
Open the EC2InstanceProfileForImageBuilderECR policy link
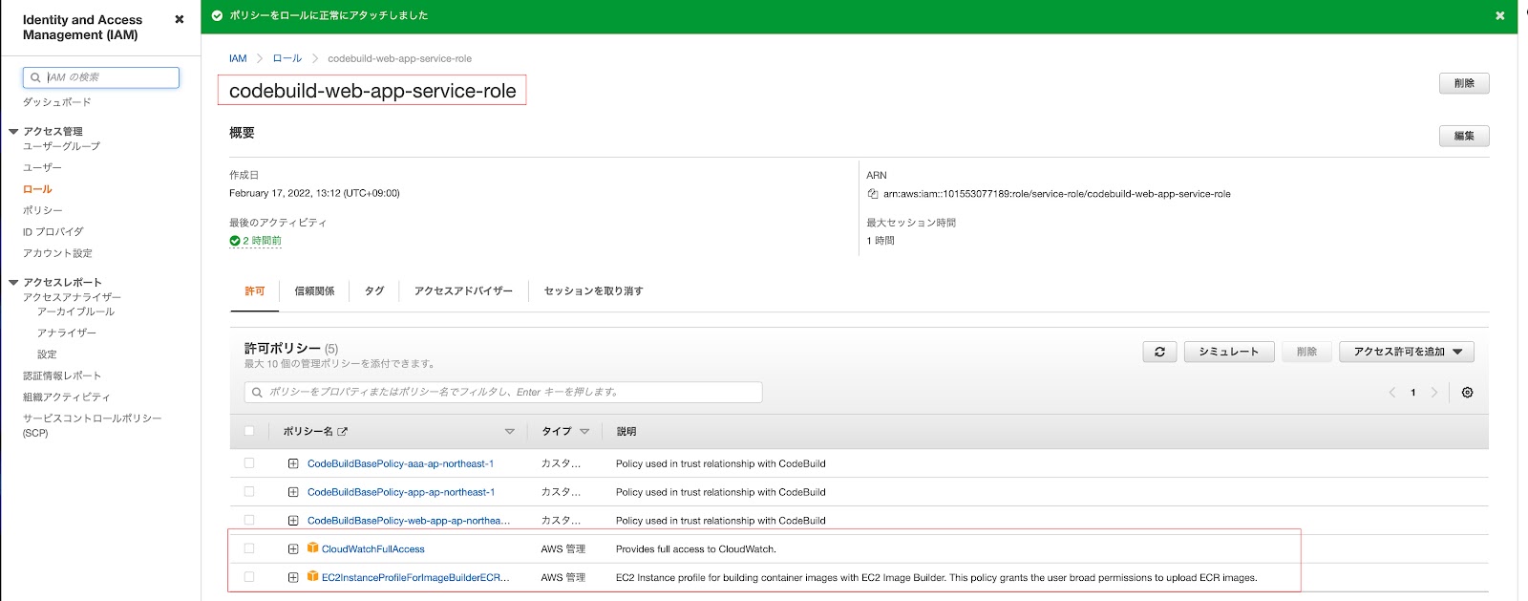(x=415, y=577)
